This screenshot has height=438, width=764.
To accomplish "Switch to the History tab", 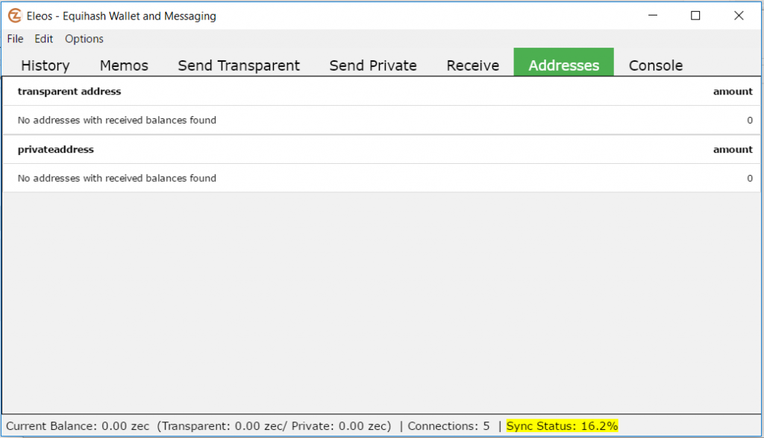I will (46, 66).
